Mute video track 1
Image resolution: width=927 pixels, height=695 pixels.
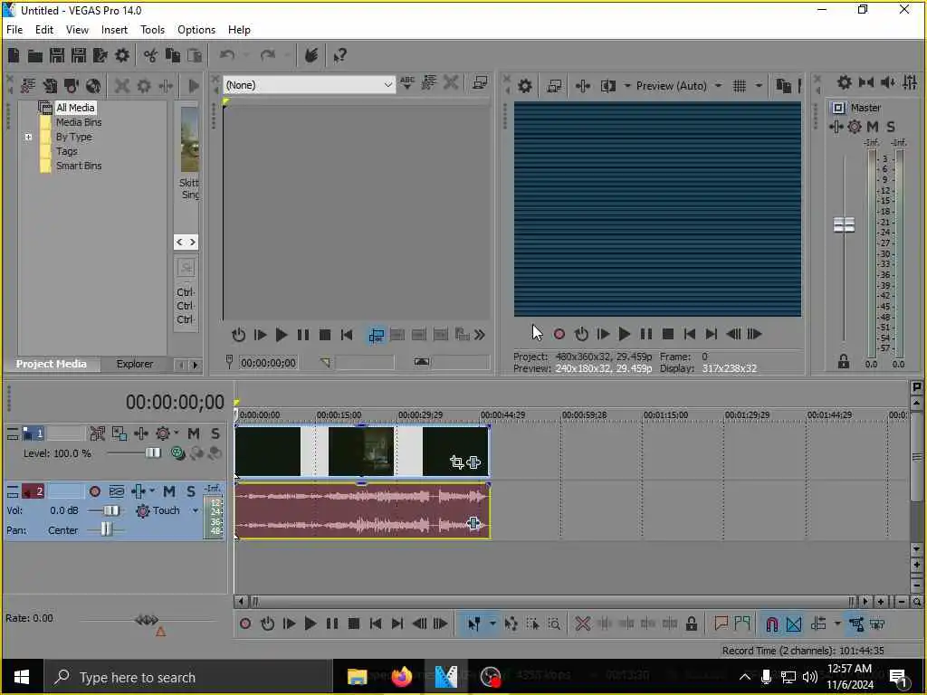(194, 433)
